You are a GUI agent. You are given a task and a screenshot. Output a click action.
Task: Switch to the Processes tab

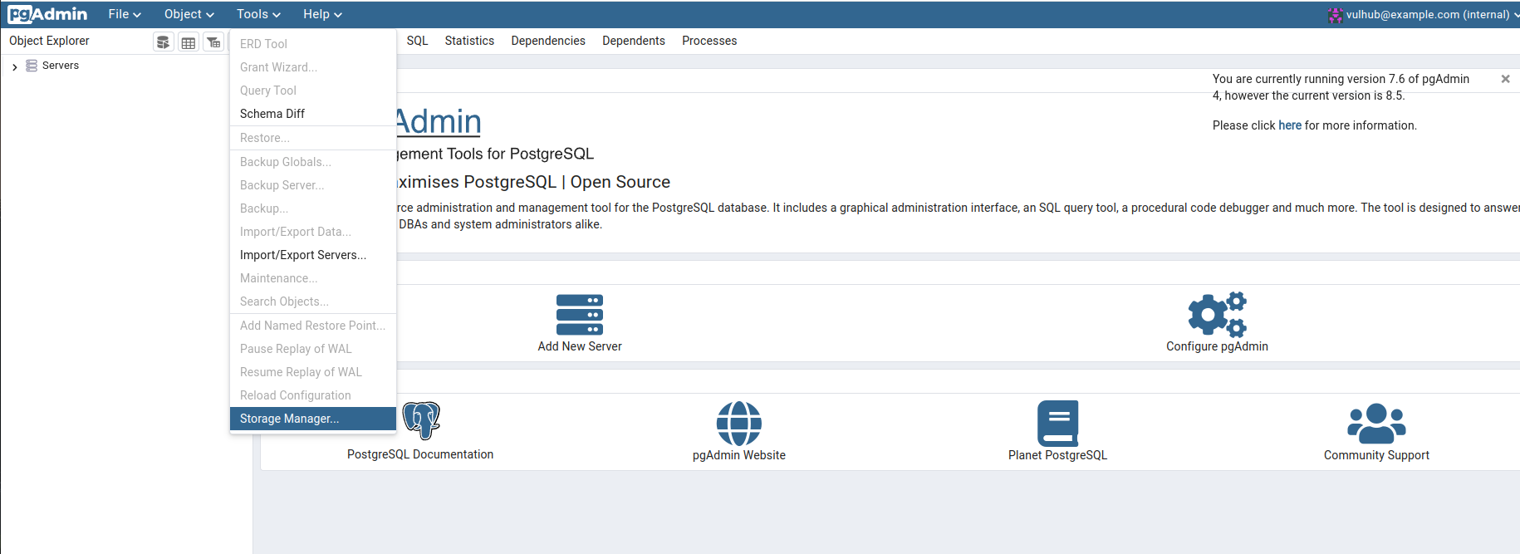[x=709, y=41]
